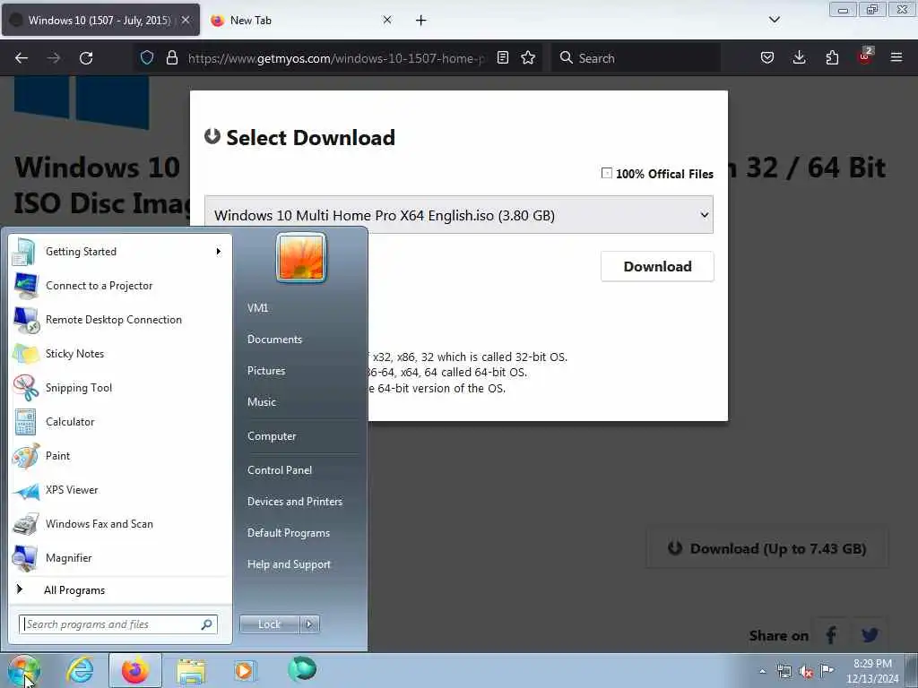Open a new tab with plus button
The width and height of the screenshot is (918, 688).
pyautogui.click(x=421, y=21)
